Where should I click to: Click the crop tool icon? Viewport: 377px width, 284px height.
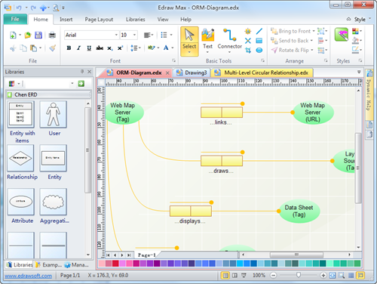[x=248, y=50]
